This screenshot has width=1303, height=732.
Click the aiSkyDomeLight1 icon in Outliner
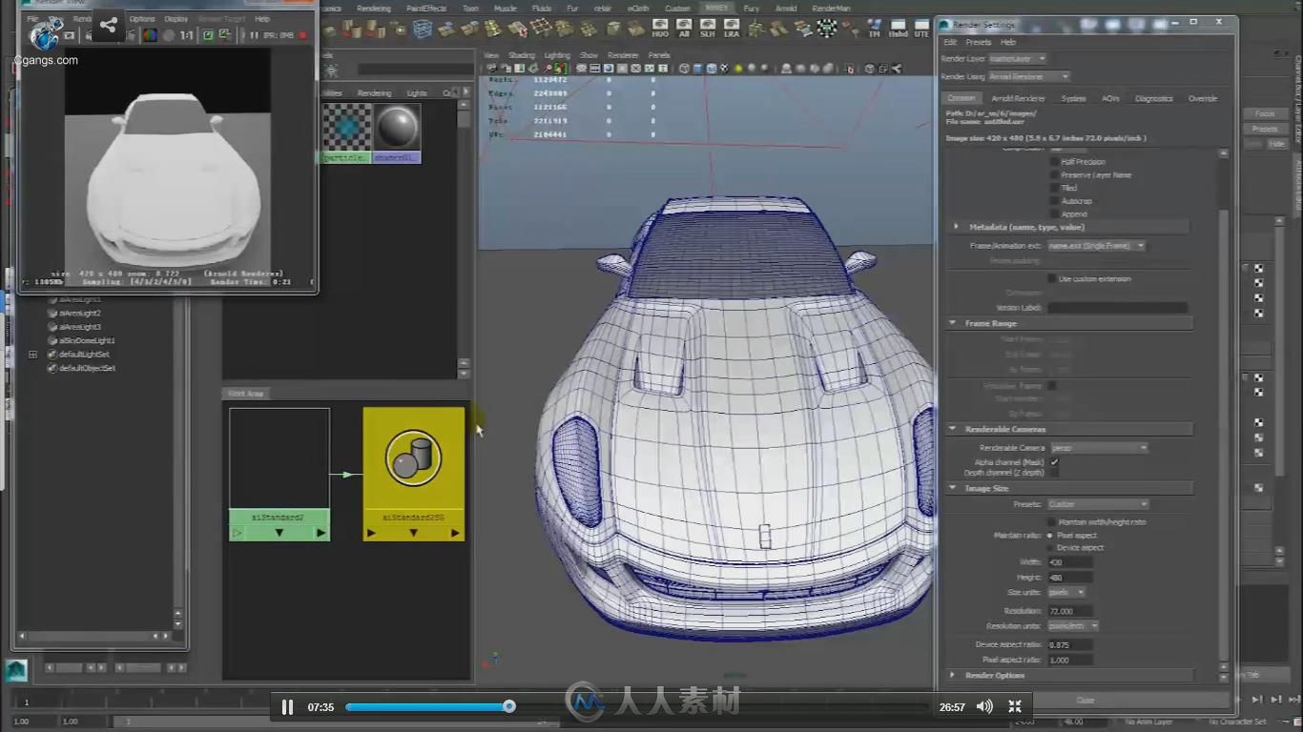(52, 340)
